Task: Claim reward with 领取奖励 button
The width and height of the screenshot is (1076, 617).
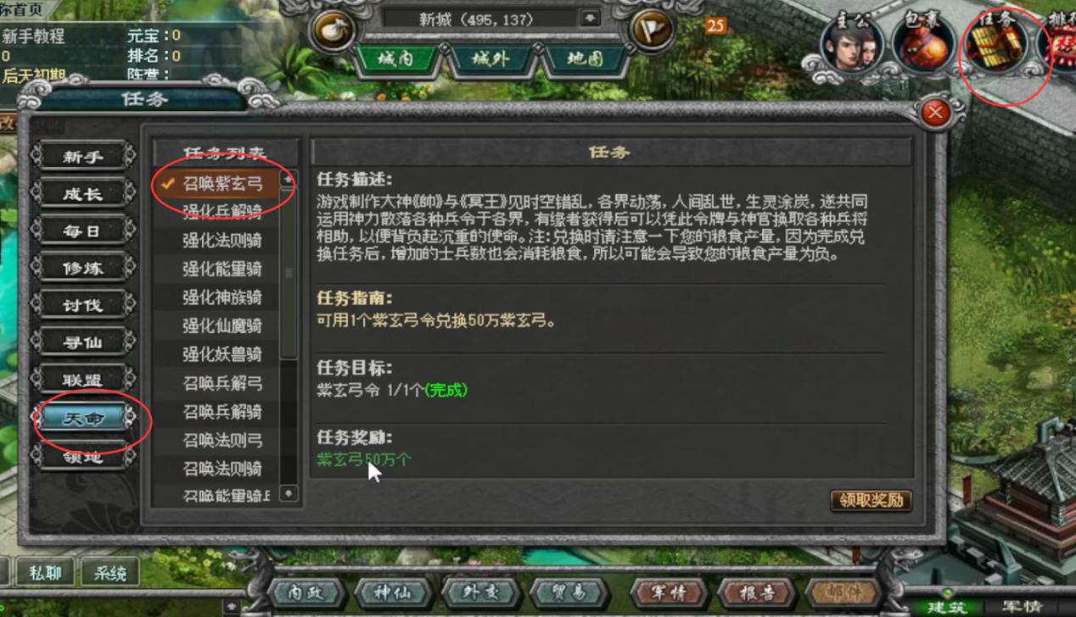Action: [x=871, y=500]
